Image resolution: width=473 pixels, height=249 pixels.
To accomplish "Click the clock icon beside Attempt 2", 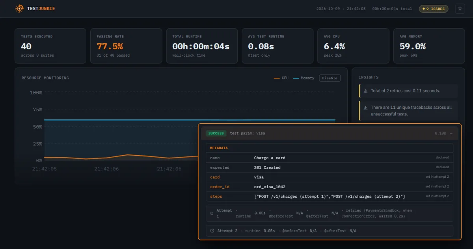I will point(212,231).
